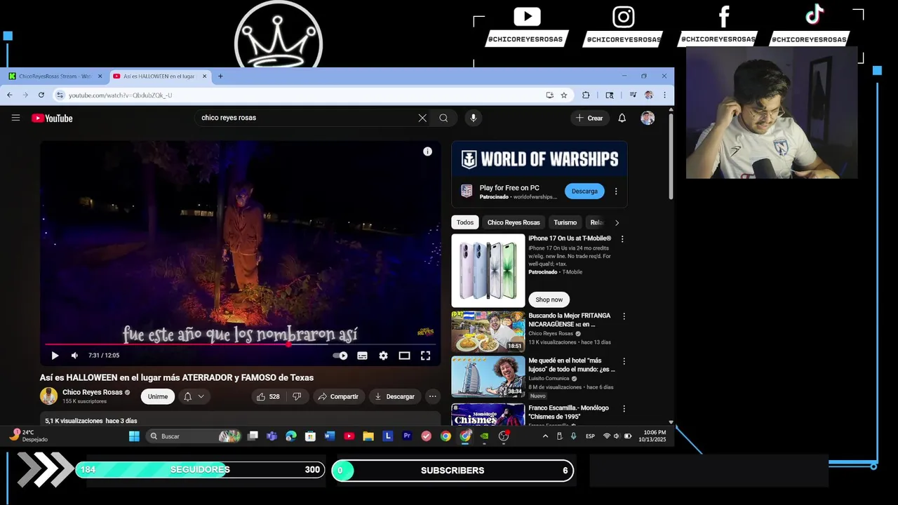Select the Turismo filter chip
The height and width of the screenshot is (505, 898).
coord(565,222)
